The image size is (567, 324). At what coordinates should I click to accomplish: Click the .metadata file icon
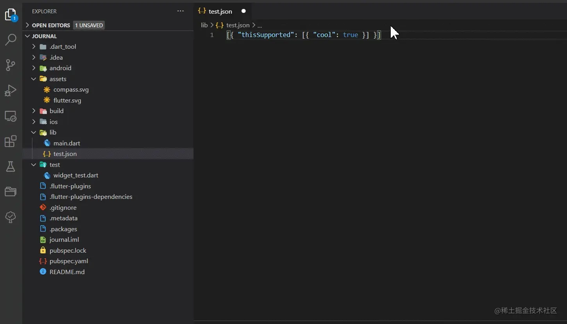tap(43, 218)
